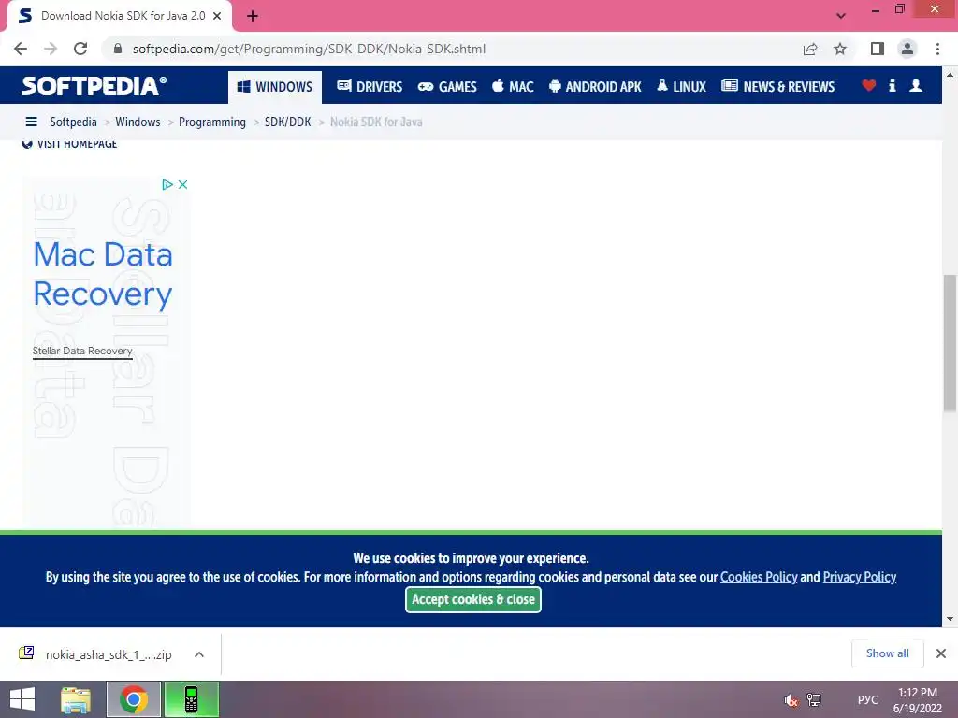This screenshot has width=958, height=718.
Task: Click the page vertical scrollbar thumb
Action: (950, 343)
